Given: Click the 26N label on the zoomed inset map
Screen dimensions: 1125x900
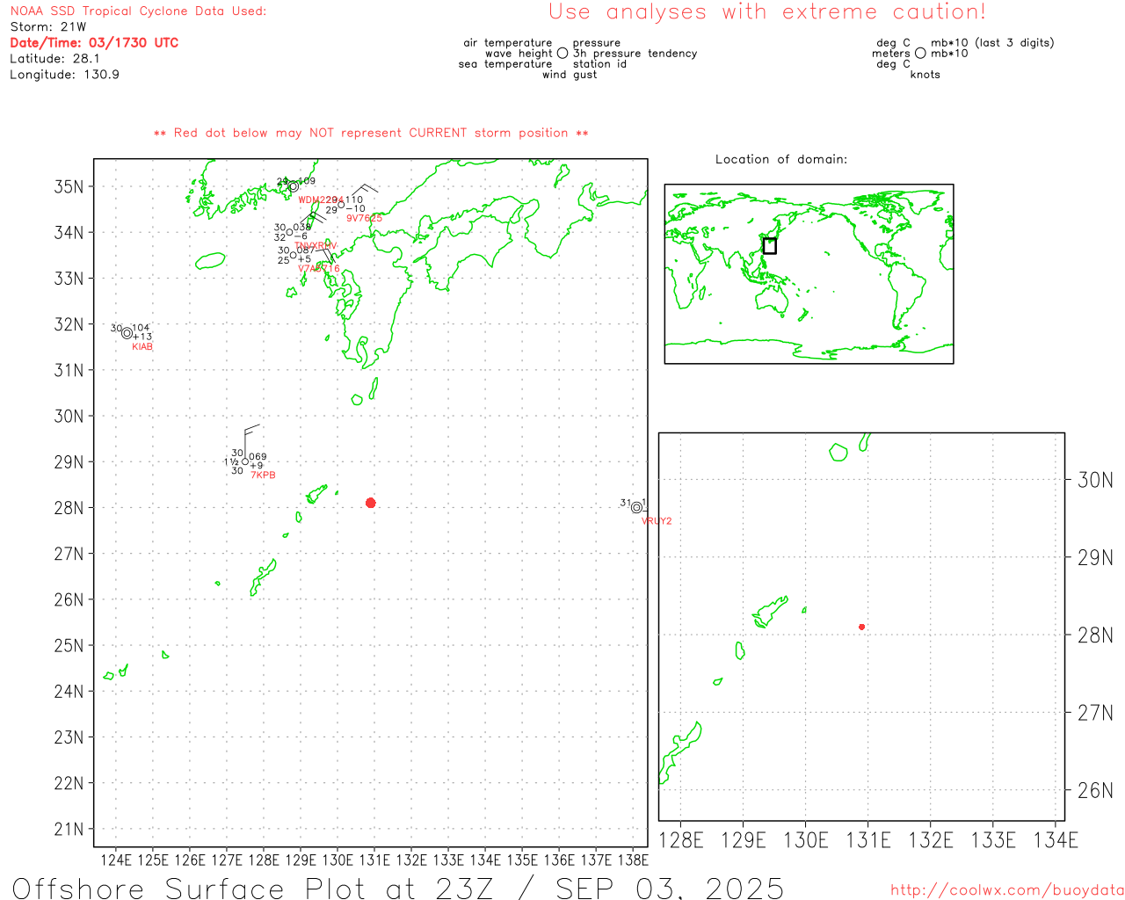Looking at the screenshot, I should [x=1095, y=790].
